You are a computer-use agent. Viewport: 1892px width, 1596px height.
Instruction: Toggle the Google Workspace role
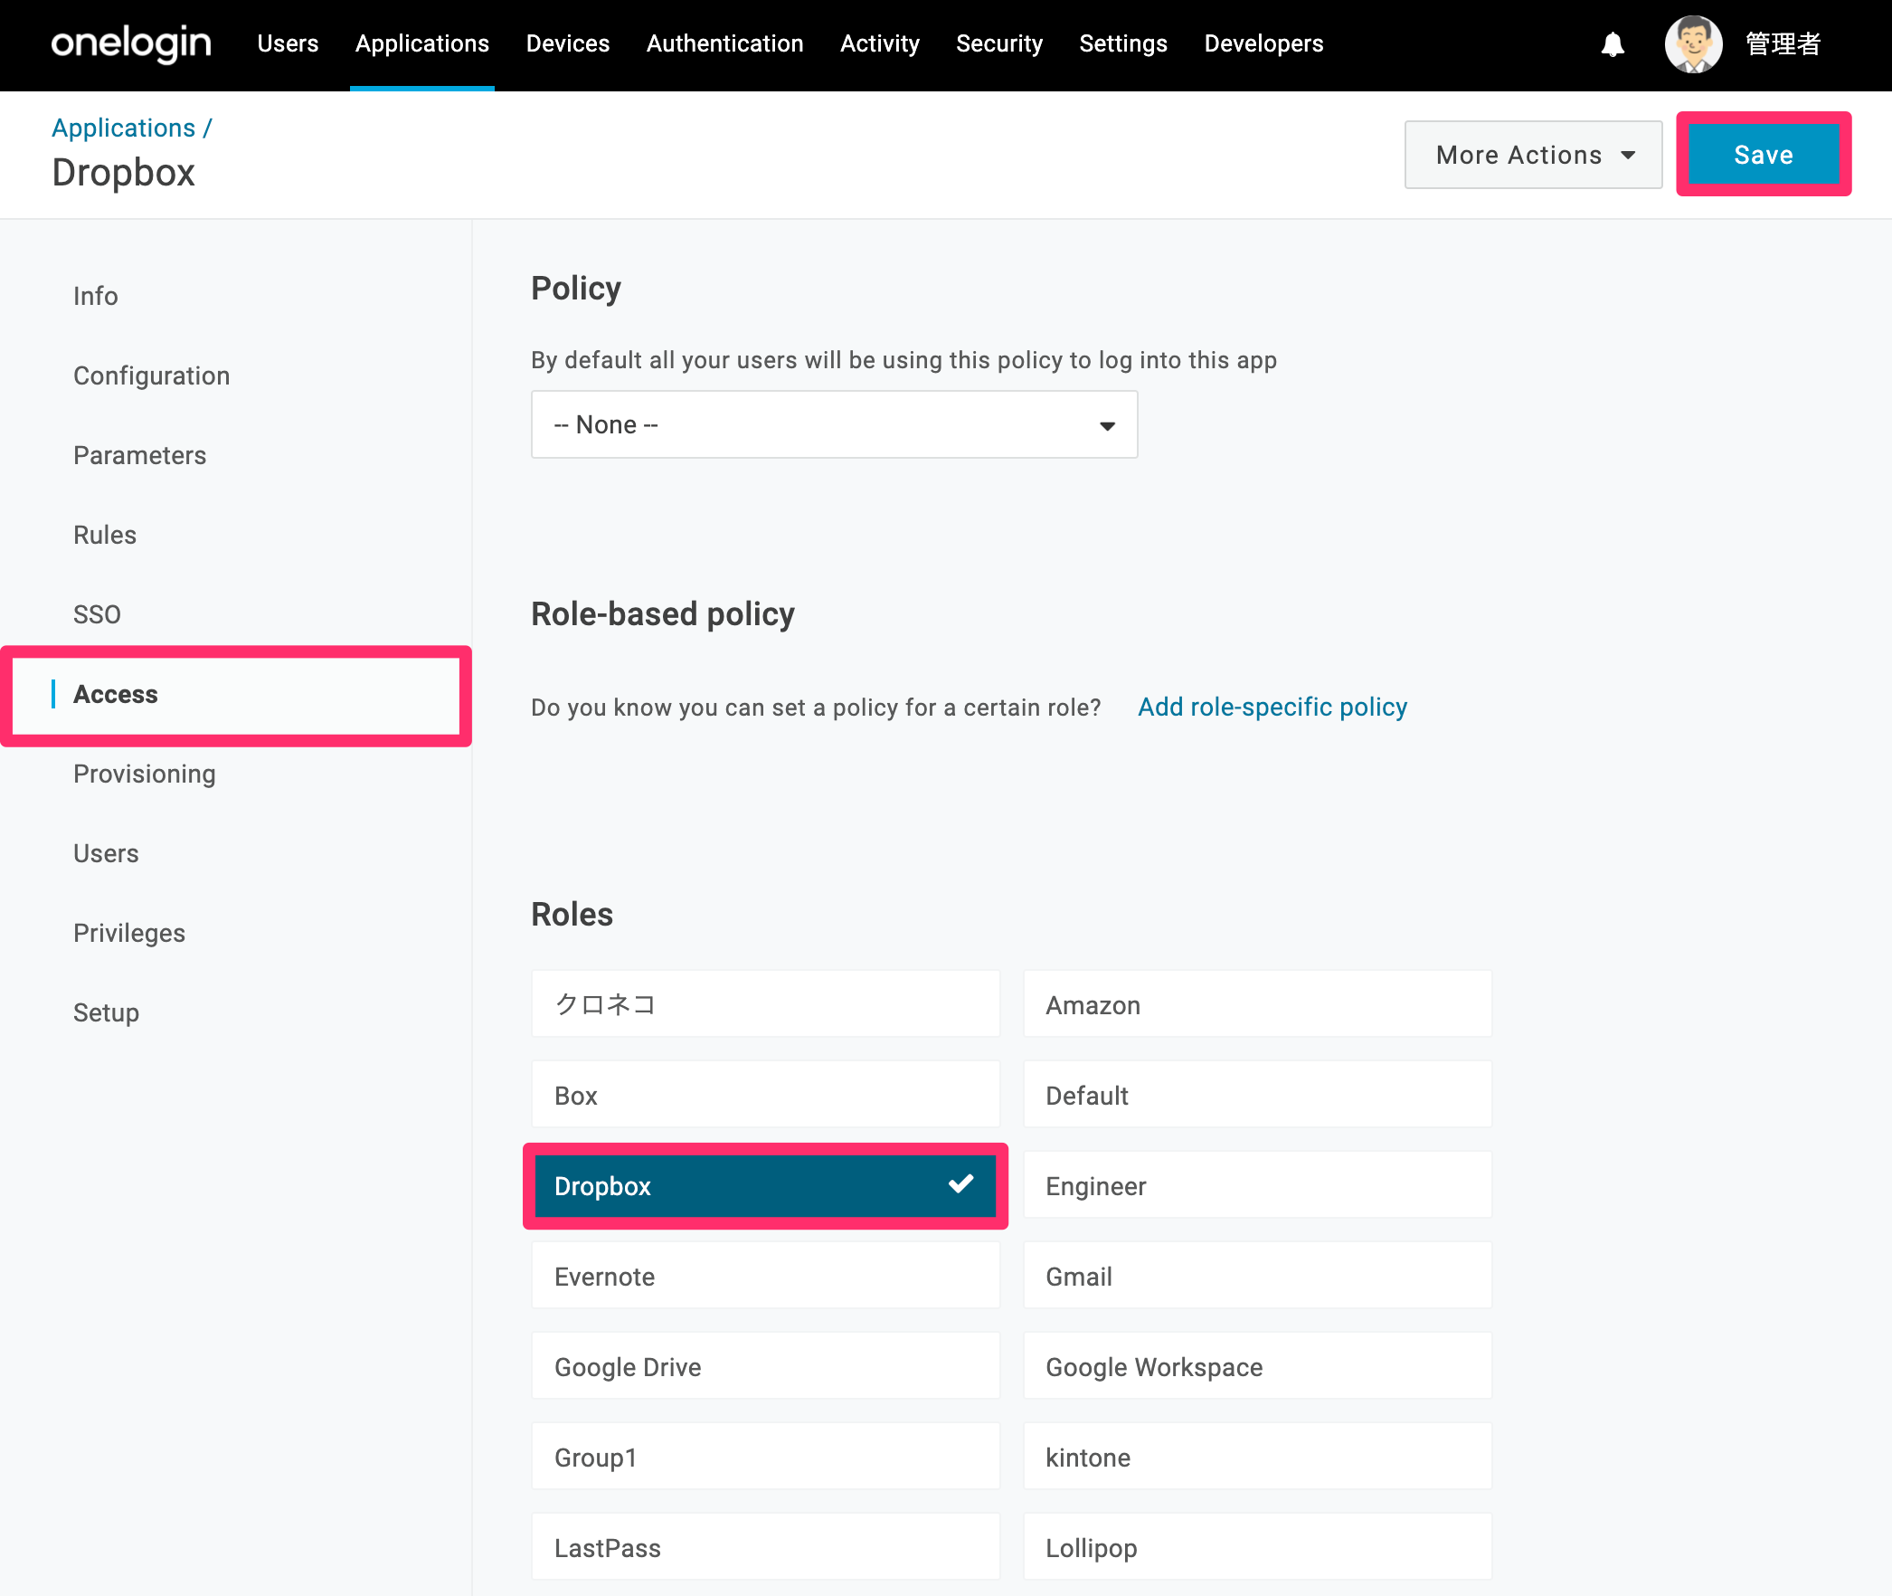[x=1257, y=1365]
